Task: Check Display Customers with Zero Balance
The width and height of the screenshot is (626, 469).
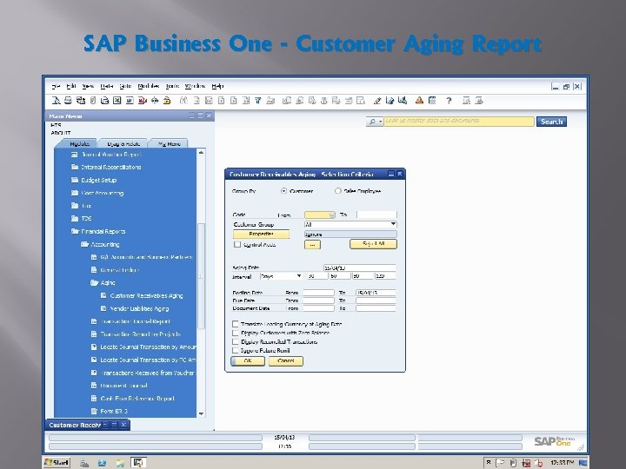Action: coord(236,333)
